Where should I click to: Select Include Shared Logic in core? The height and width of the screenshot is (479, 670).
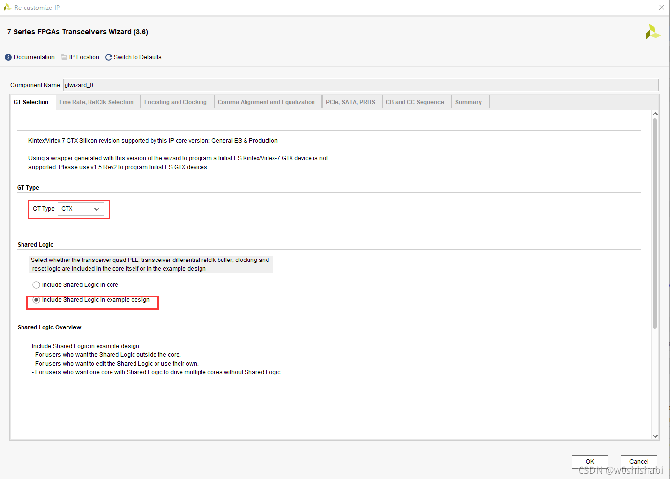click(36, 285)
